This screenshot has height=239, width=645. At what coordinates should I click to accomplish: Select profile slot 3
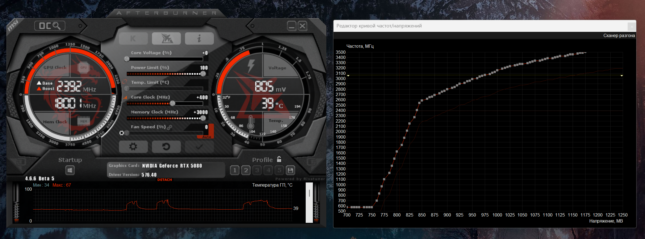coord(257,170)
